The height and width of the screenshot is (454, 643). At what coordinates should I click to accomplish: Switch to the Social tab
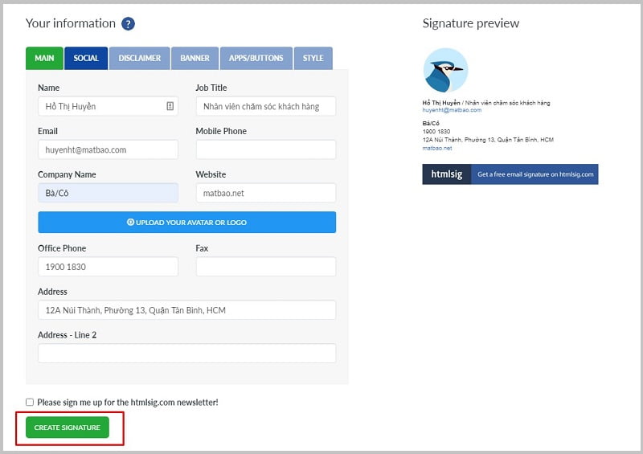pyautogui.click(x=86, y=59)
